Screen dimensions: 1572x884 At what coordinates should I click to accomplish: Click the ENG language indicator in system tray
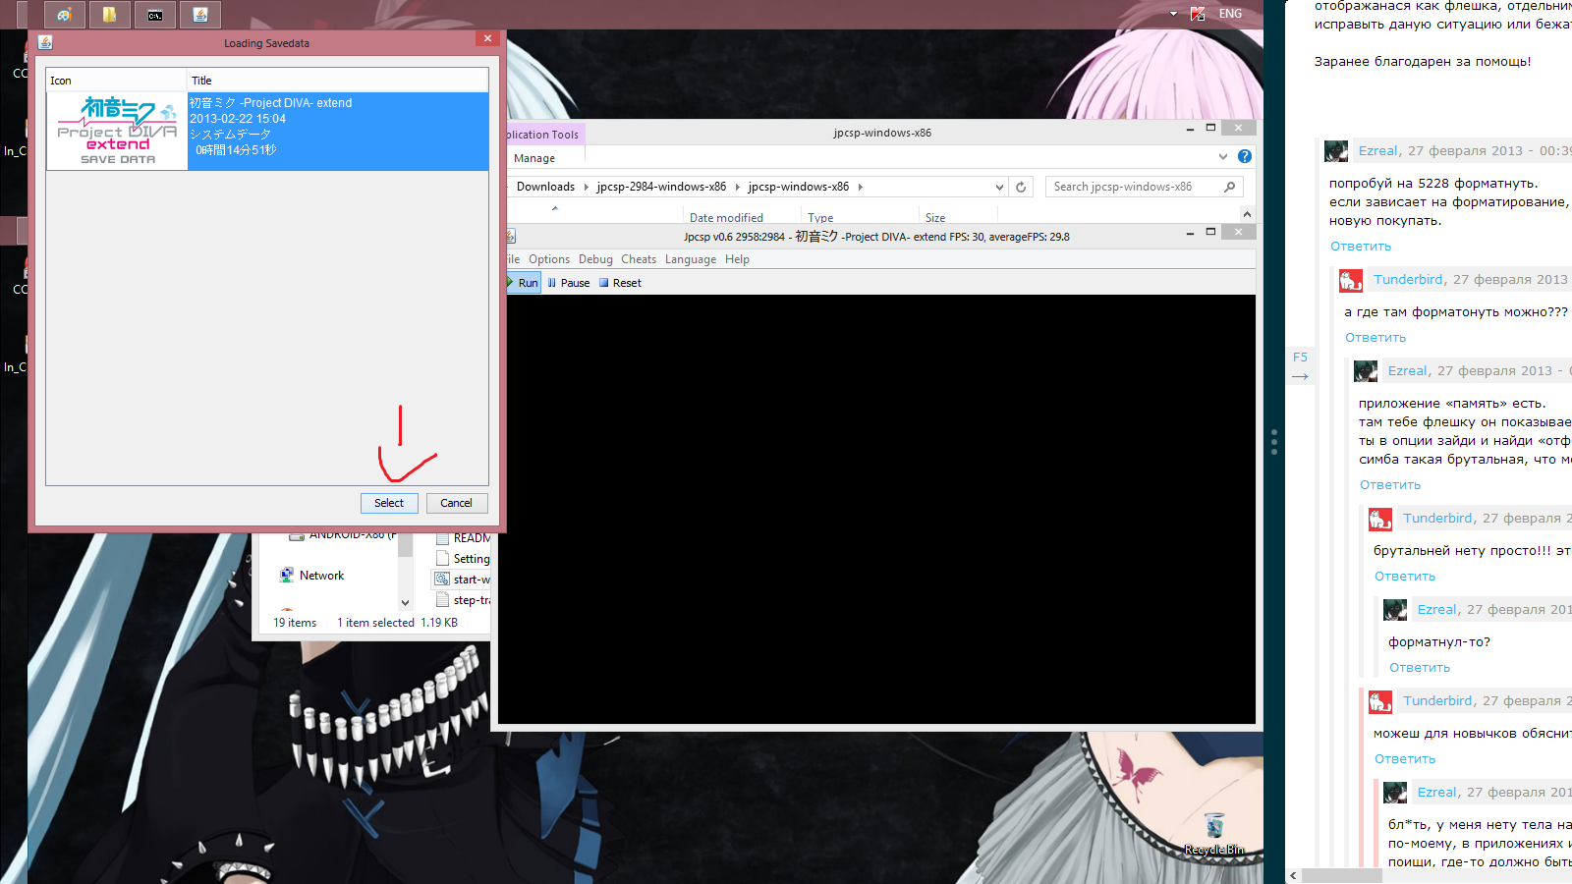1230,14
